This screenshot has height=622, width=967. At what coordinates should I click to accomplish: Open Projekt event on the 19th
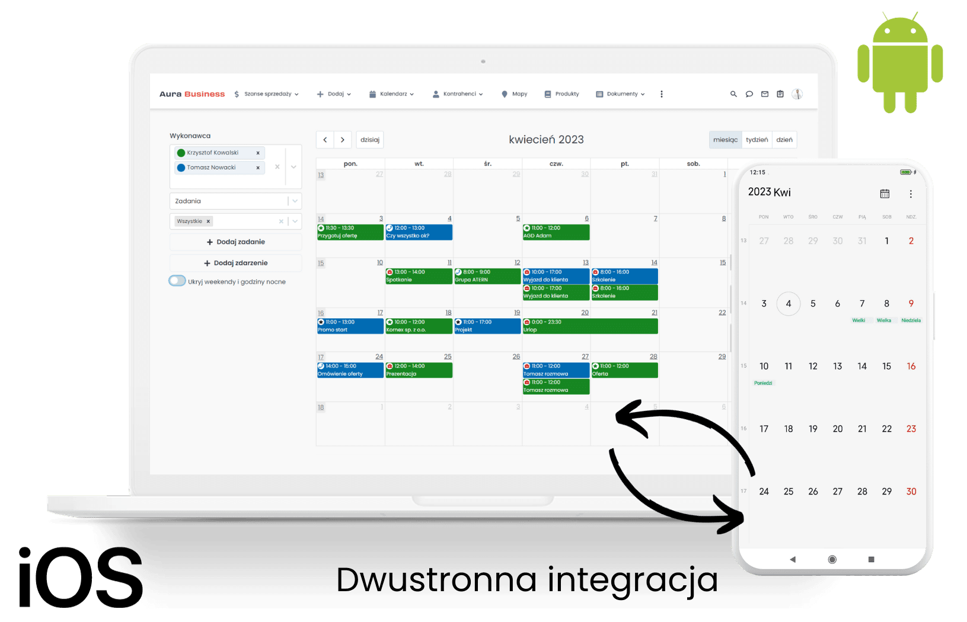tap(487, 326)
